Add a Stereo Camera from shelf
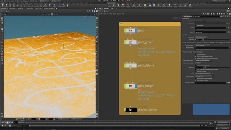The width and height of the screenshot is (231, 130). (x=175, y=5)
